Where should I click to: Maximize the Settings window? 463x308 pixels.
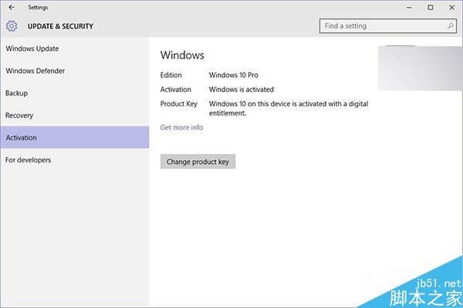431,8
